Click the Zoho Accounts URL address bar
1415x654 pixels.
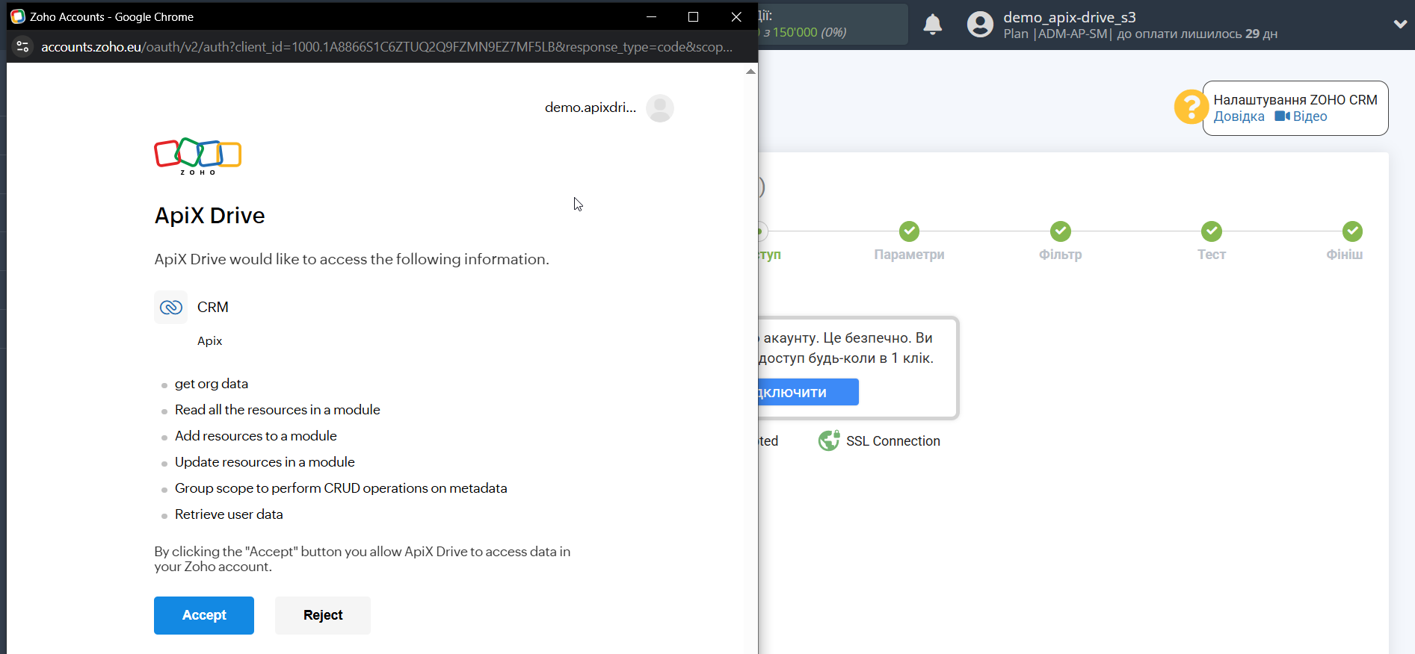(386, 46)
